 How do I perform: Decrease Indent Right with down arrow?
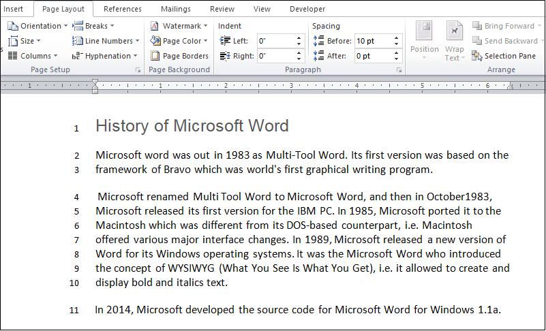tap(299, 59)
